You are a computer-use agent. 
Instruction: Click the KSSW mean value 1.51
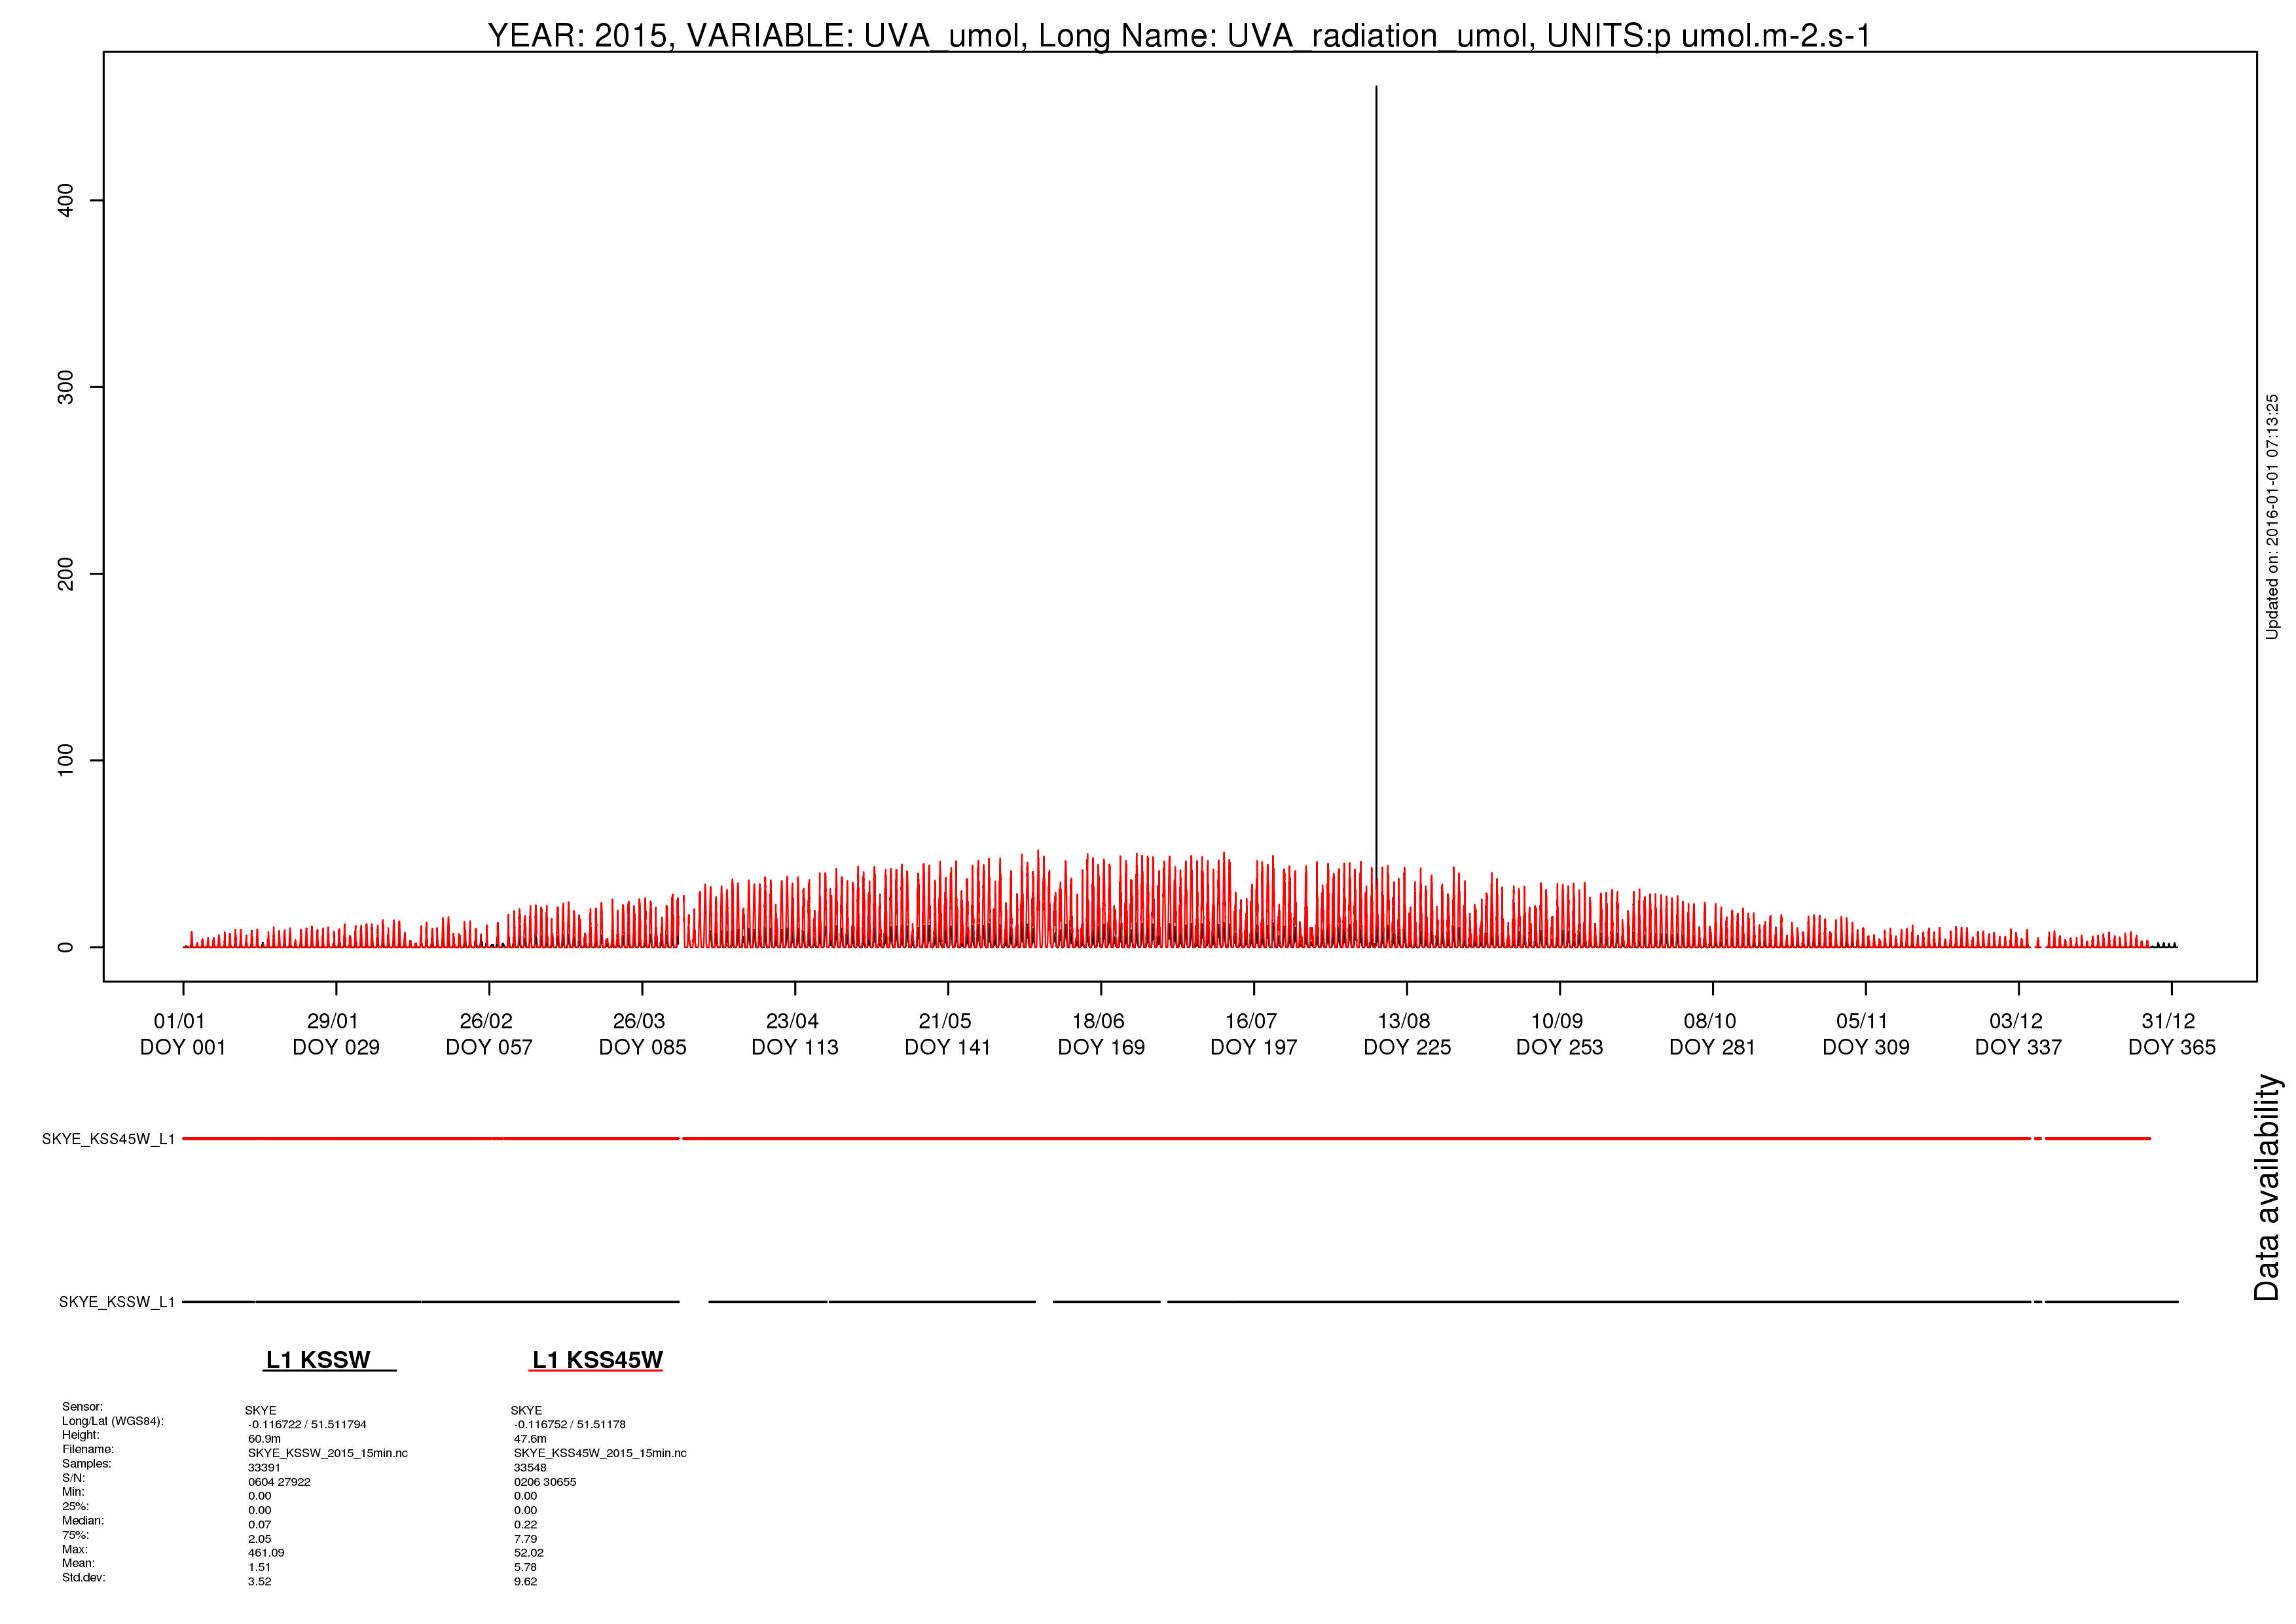click(x=259, y=1567)
